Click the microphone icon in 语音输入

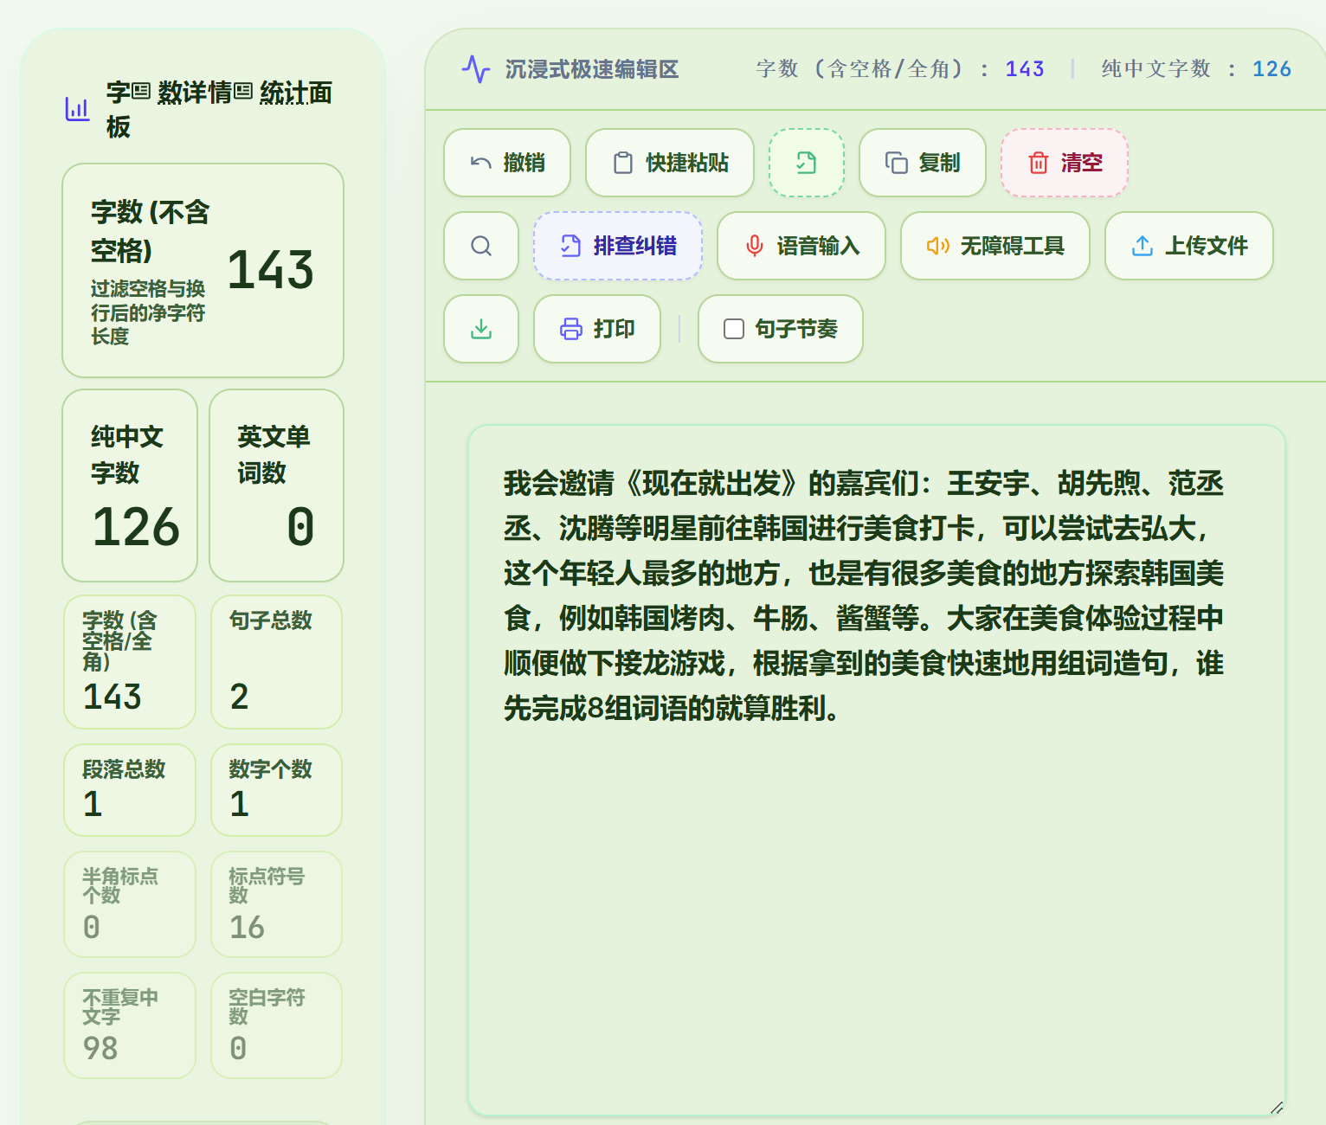[755, 246]
